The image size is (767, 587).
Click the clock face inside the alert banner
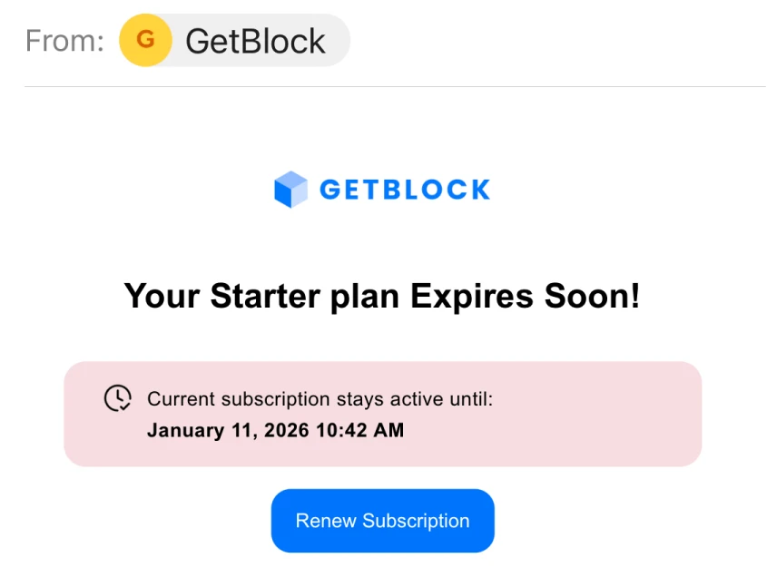(117, 398)
